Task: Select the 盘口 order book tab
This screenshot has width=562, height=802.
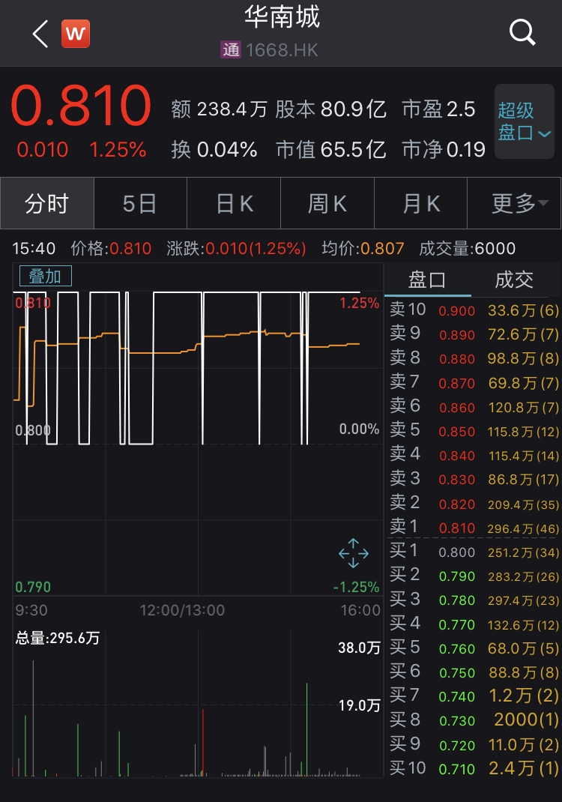Action: click(427, 280)
